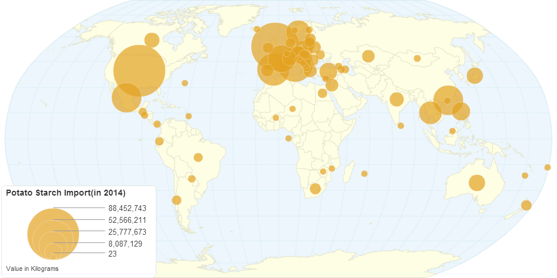557x278 pixels.
Task: Click the small bubble over Iceland
Action: point(257,29)
